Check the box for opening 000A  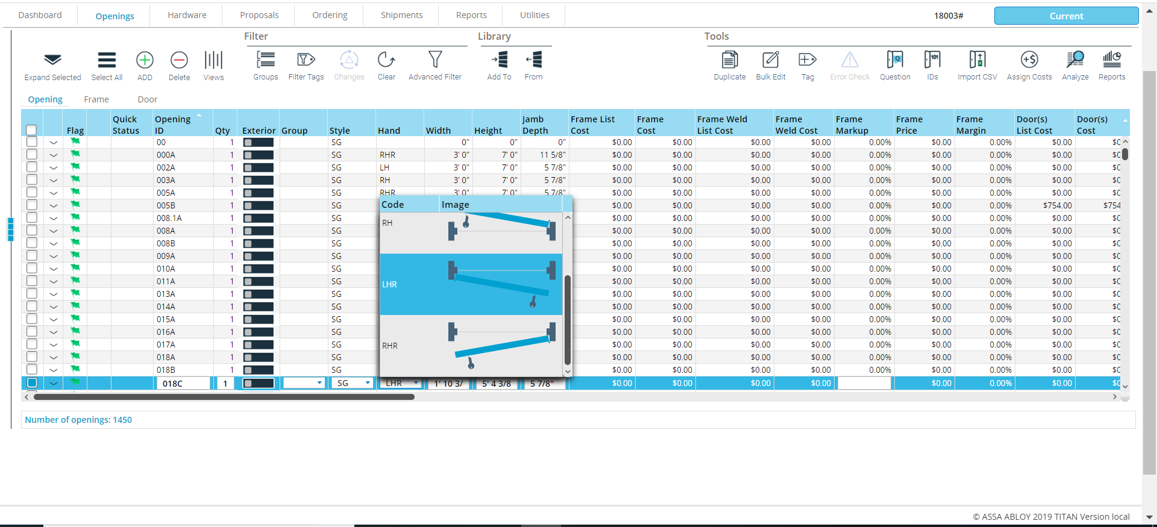(x=32, y=155)
